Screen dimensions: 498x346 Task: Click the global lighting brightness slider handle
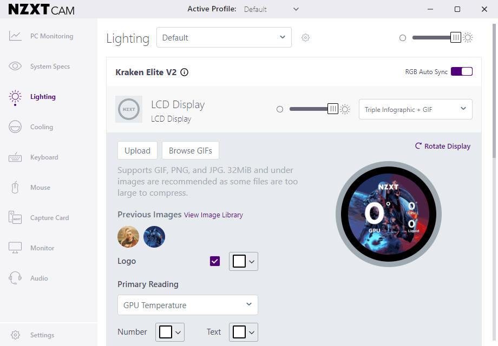click(455, 37)
